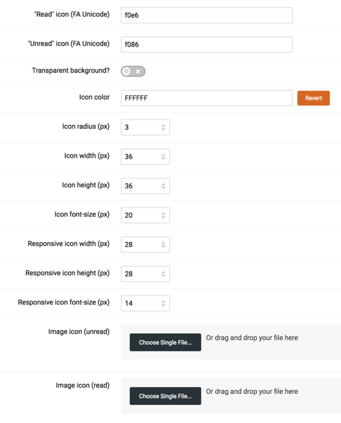341x423 pixels.
Task: Choose single file for read image icon
Action: point(165,396)
